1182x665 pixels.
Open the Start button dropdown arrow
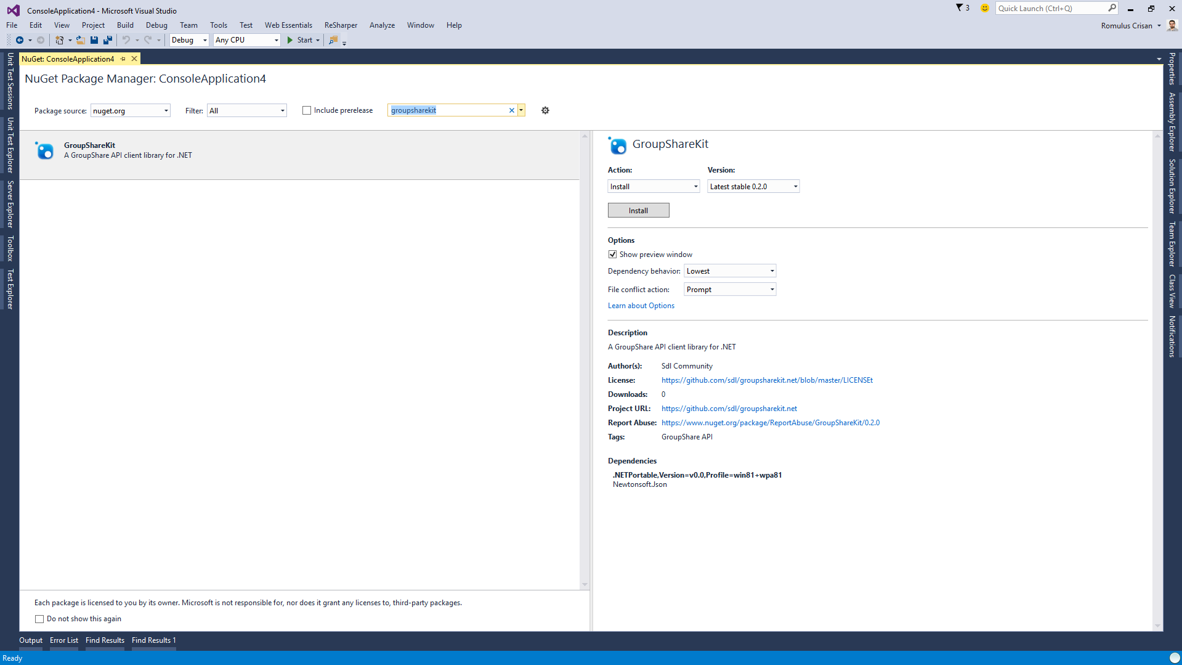(318, 40)
